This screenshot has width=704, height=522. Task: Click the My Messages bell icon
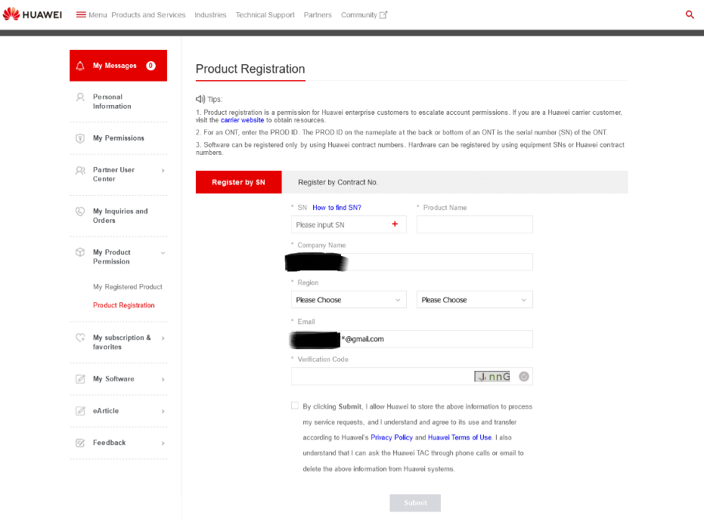(80, 66)
